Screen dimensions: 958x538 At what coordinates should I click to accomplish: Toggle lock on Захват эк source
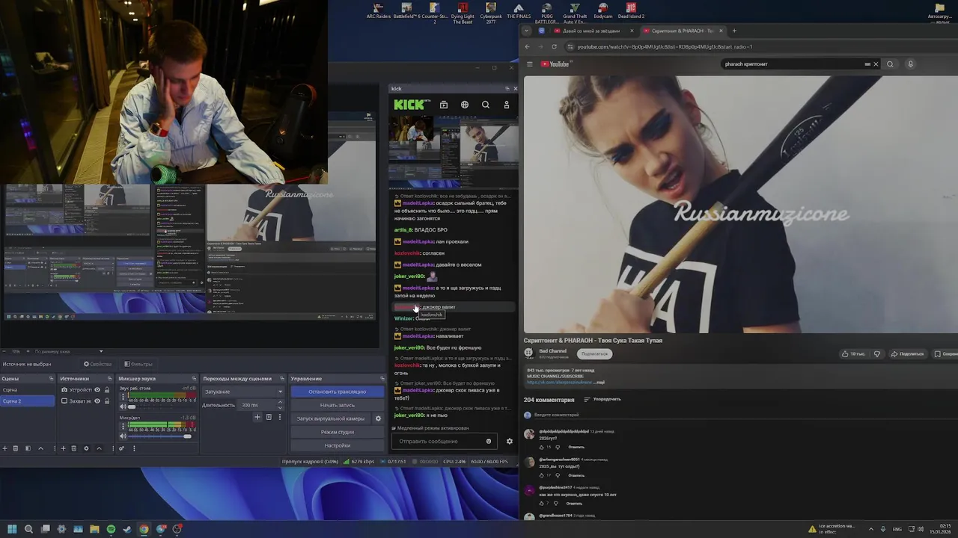(107, 401)
